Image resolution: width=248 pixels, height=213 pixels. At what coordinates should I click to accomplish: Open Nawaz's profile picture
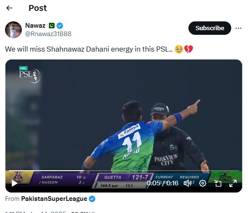tap(13, 30)
